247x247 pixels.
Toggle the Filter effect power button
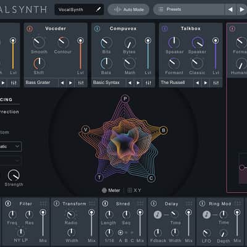click(8, 203)
